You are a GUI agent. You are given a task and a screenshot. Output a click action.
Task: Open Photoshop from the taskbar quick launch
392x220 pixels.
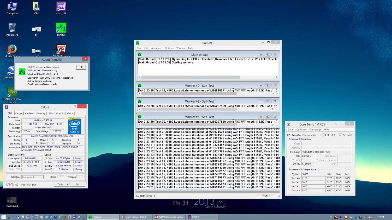[x=56, y=217]
